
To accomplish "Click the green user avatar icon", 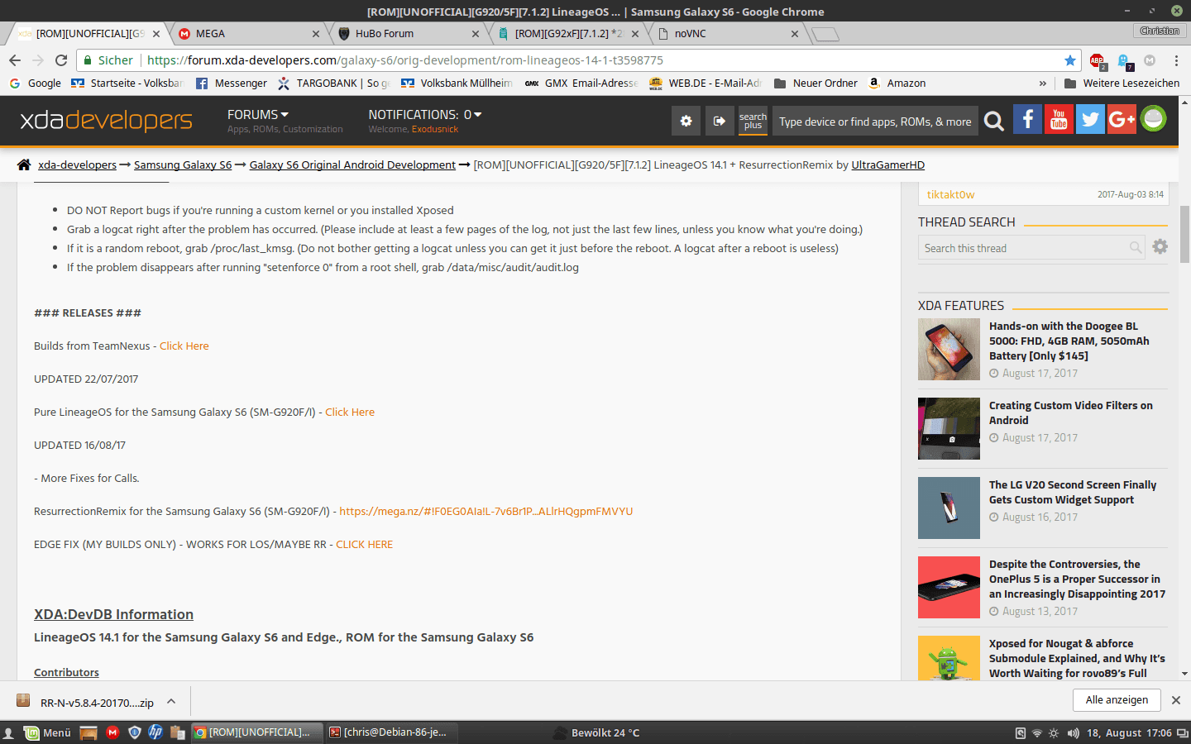I will 1153,119.
